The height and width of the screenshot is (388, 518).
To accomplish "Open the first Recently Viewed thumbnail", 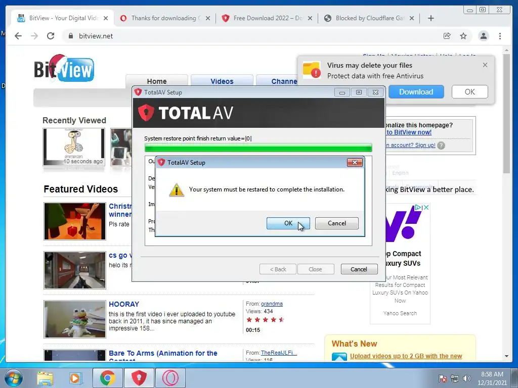I will pyautogui.click(x=74, y=147).
